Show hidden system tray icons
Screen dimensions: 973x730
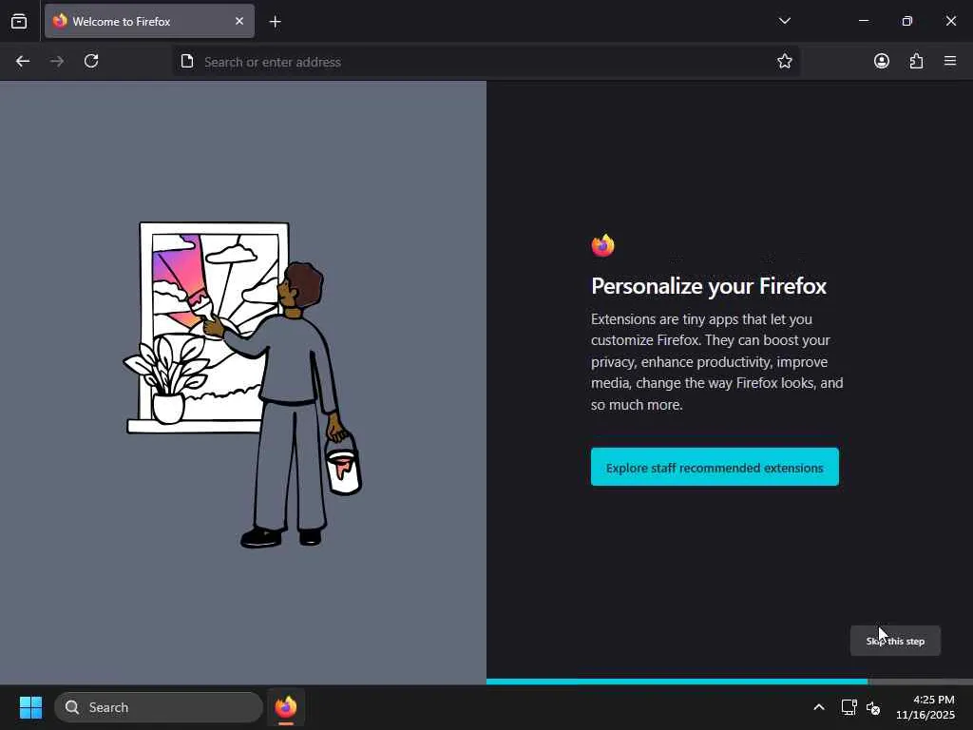[x=818, y=707]
